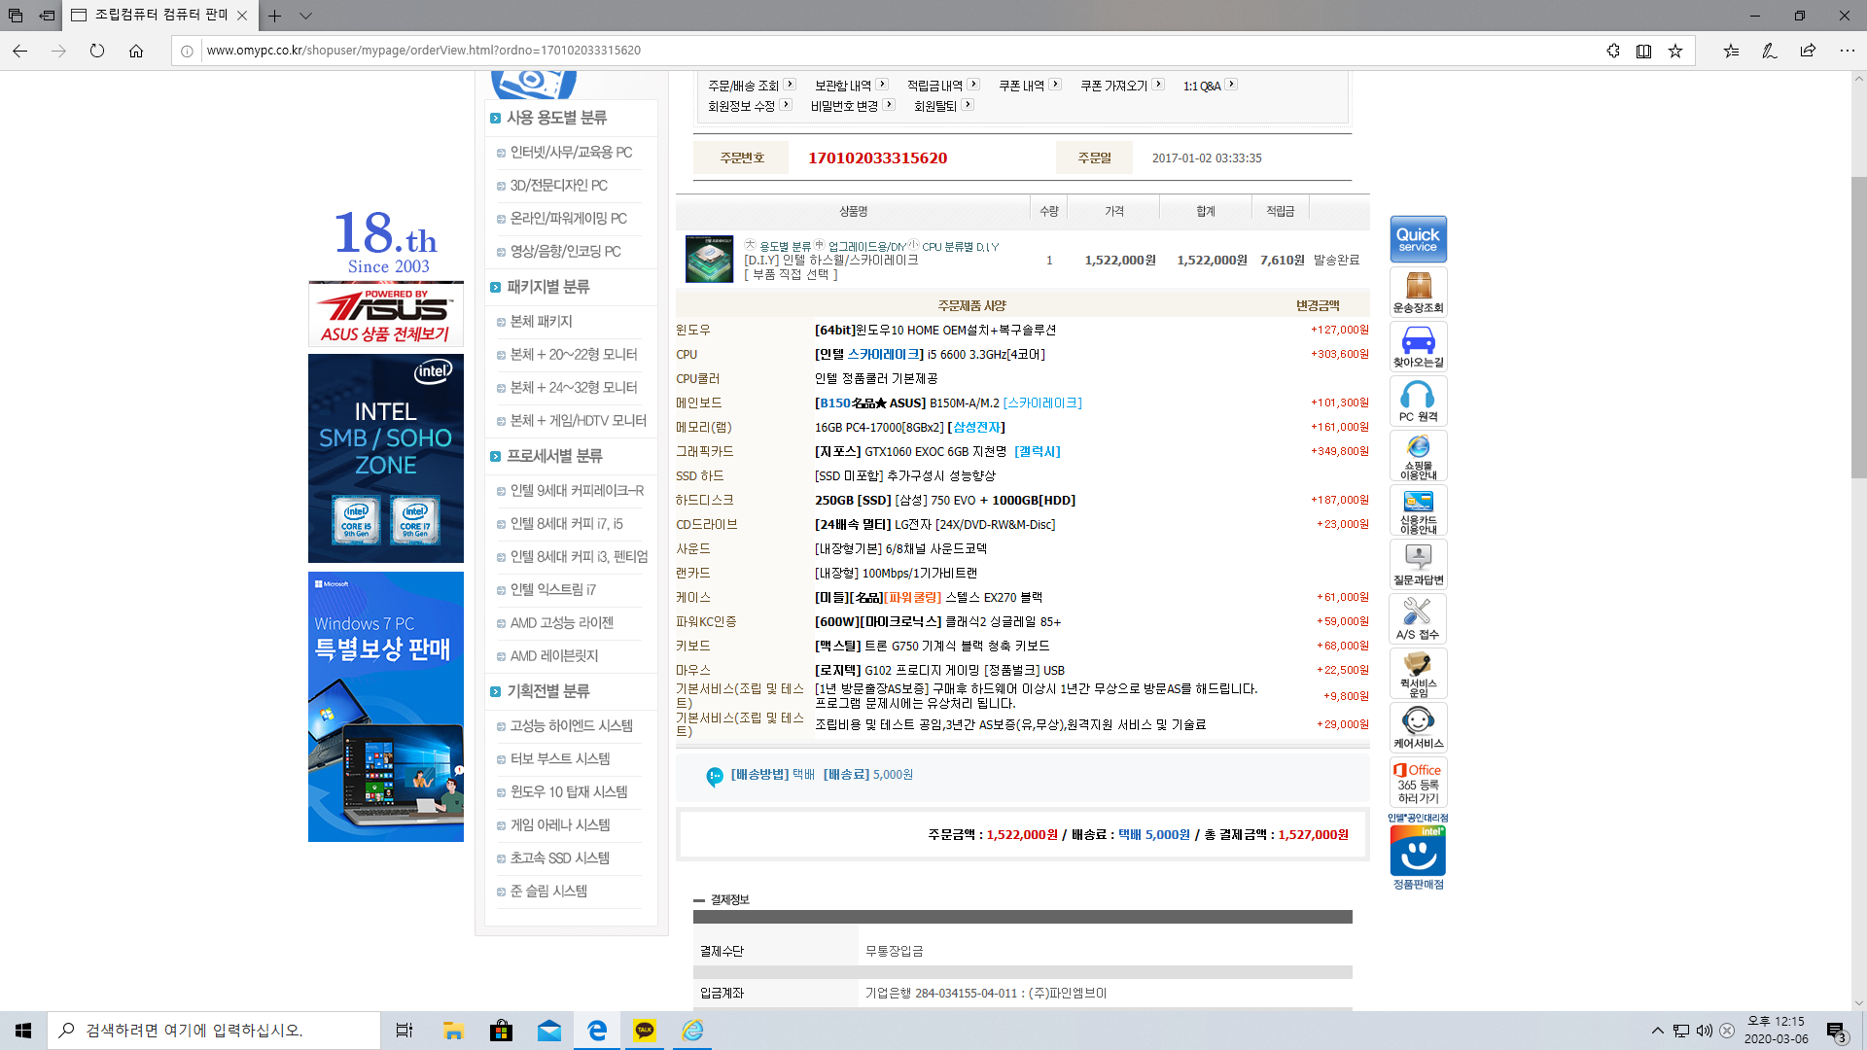Open the Quick service panel button
The image size is (1867, 1050).
point(1418,239)
